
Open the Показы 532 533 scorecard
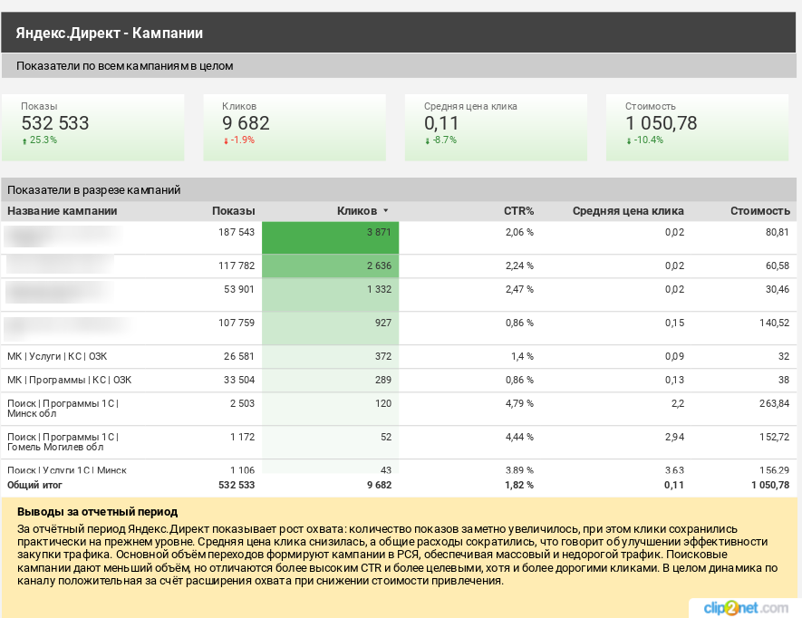[92, 125]
